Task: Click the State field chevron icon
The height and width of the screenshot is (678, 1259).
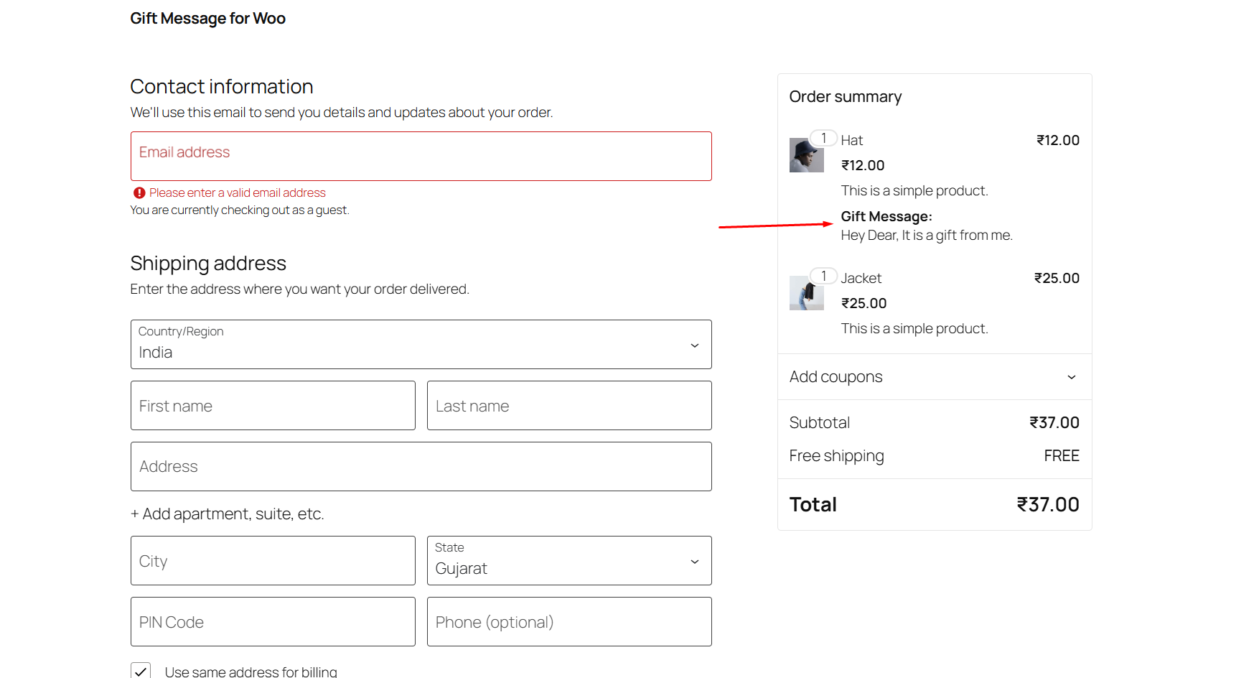Action: 694,562
